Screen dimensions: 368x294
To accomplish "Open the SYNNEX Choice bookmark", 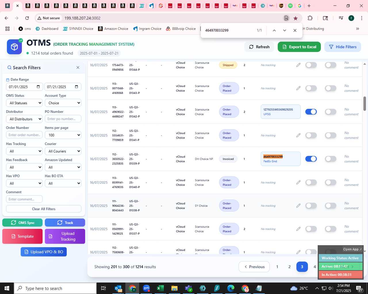I will pos(78,29).
